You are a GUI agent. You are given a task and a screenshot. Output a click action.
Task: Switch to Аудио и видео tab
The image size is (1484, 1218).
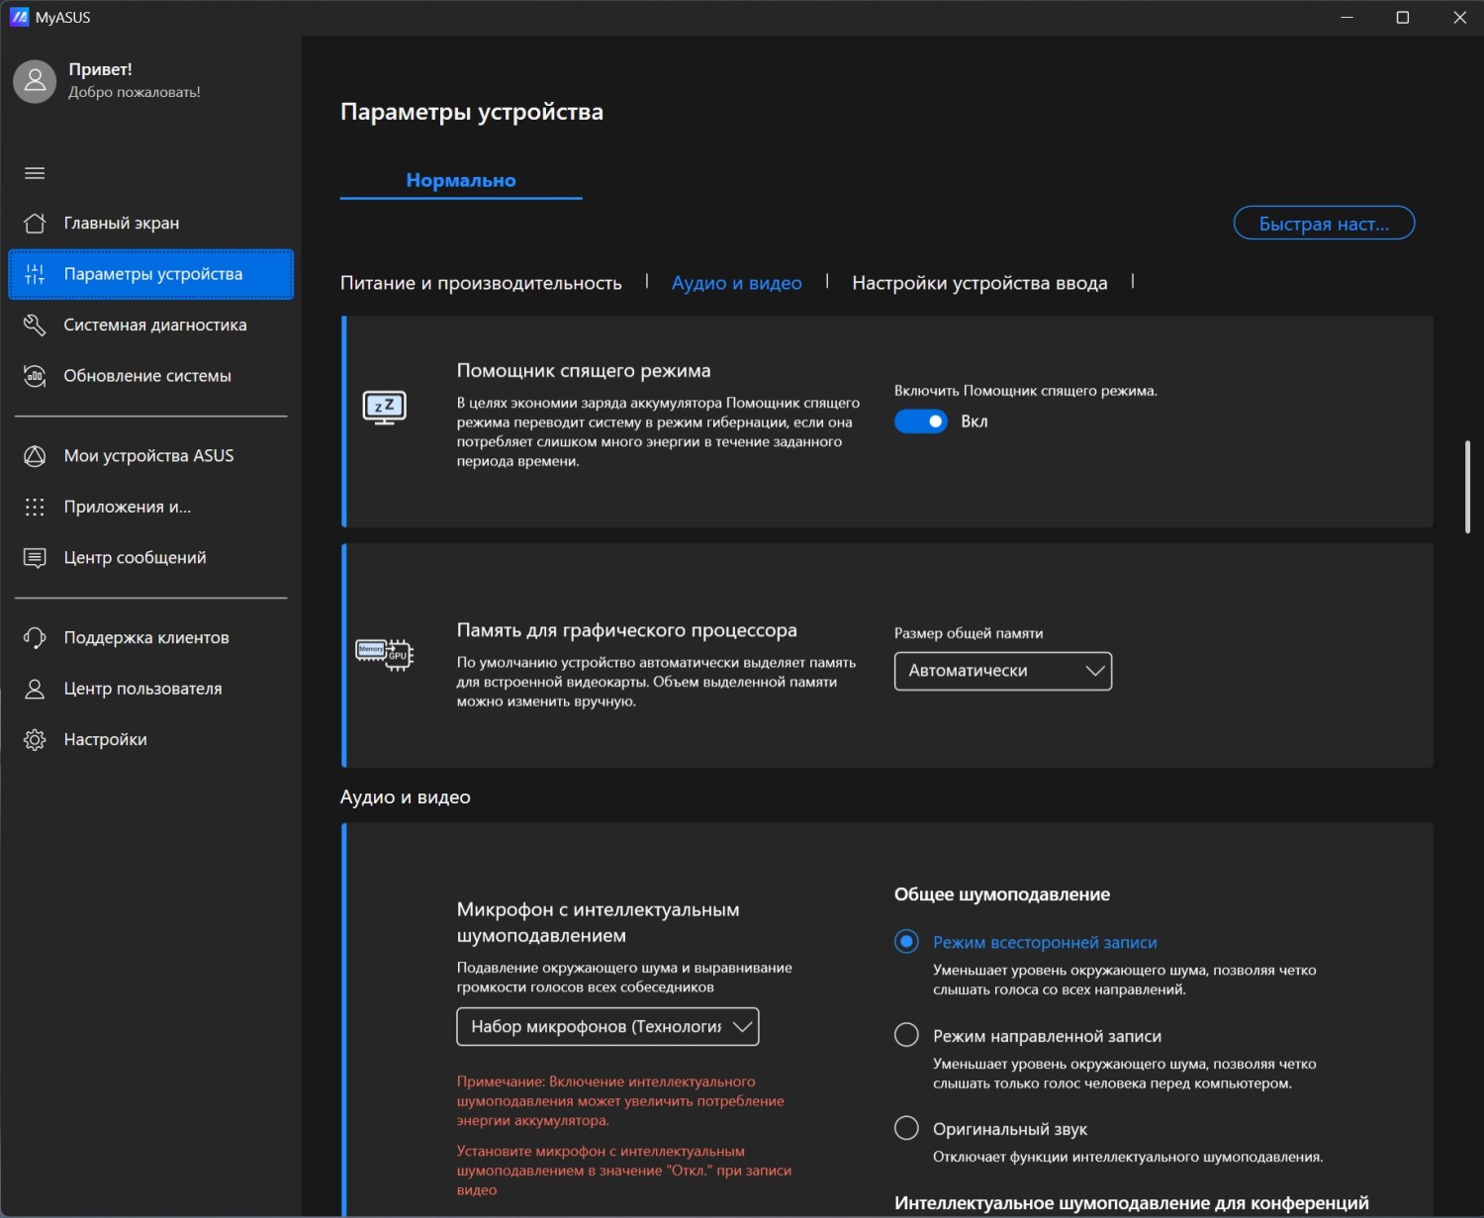coord(736,283)
